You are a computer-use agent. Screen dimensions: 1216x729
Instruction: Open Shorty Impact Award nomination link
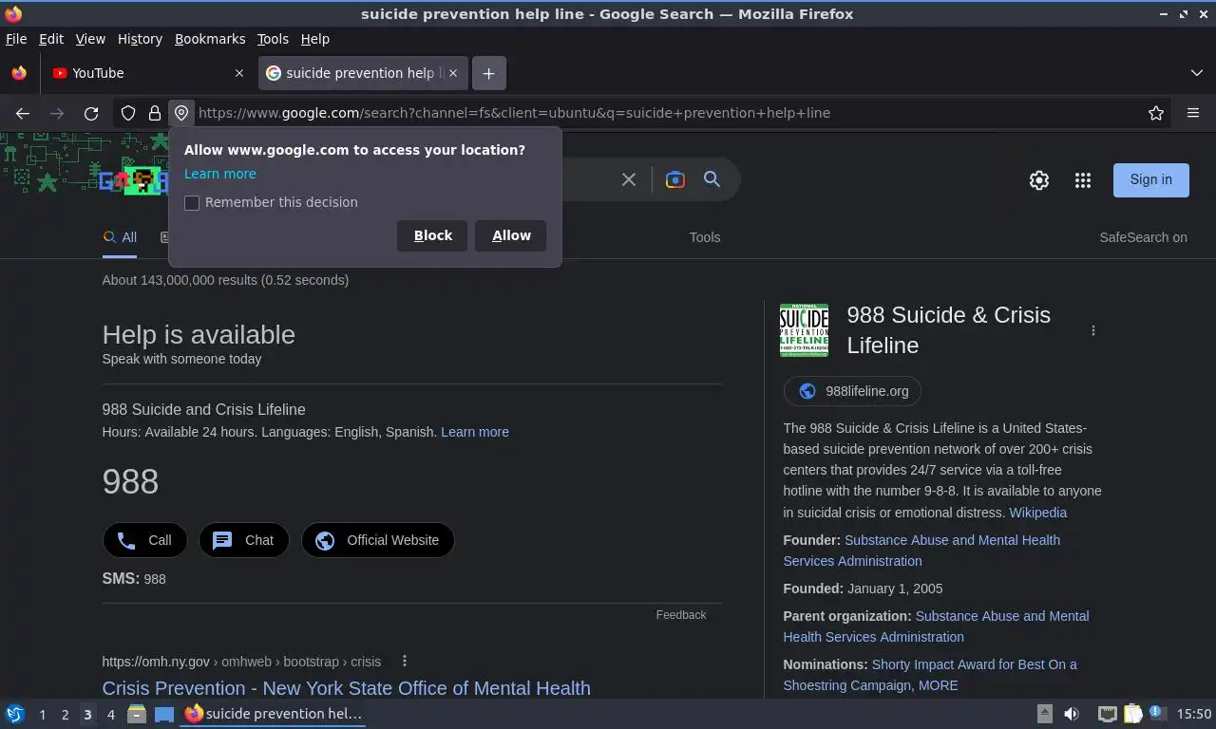pos(930,675)
